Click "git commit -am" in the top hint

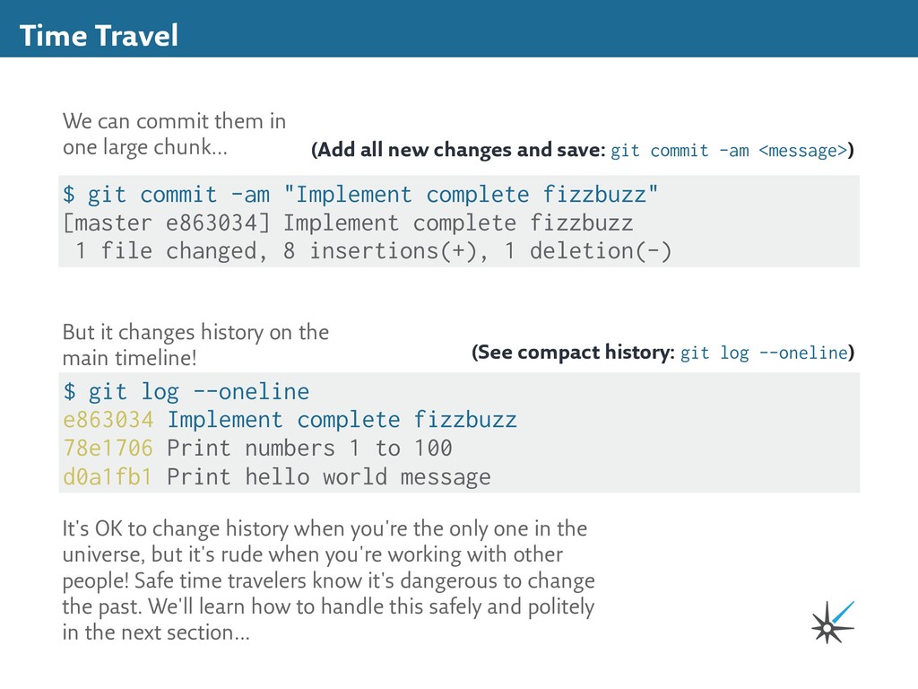tap(680, 151)
